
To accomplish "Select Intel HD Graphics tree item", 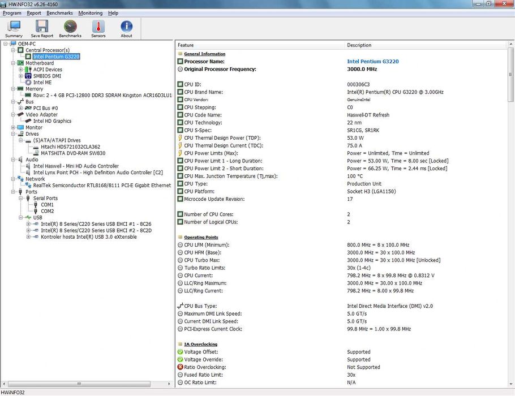I will click(52, 121).
